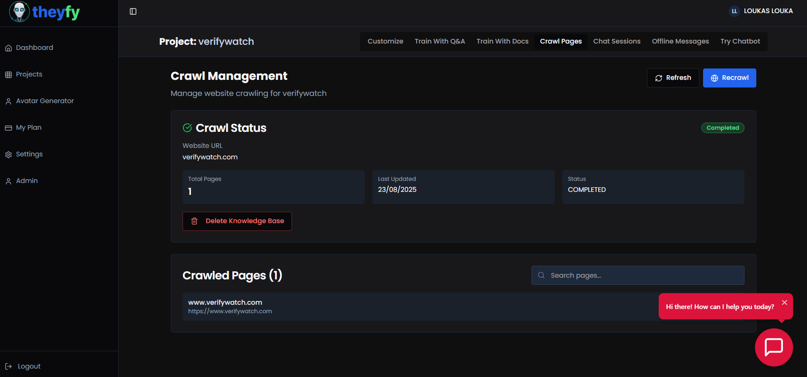The image size is (807, 377).
Task: Click the Admin user icon
Action: pos(8,181)
